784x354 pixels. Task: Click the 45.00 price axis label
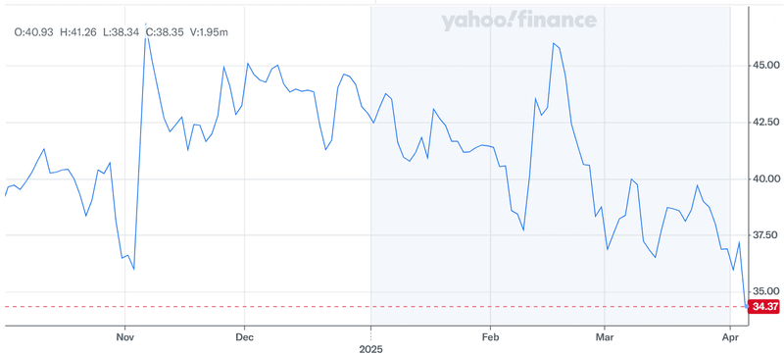click(764, 65)
